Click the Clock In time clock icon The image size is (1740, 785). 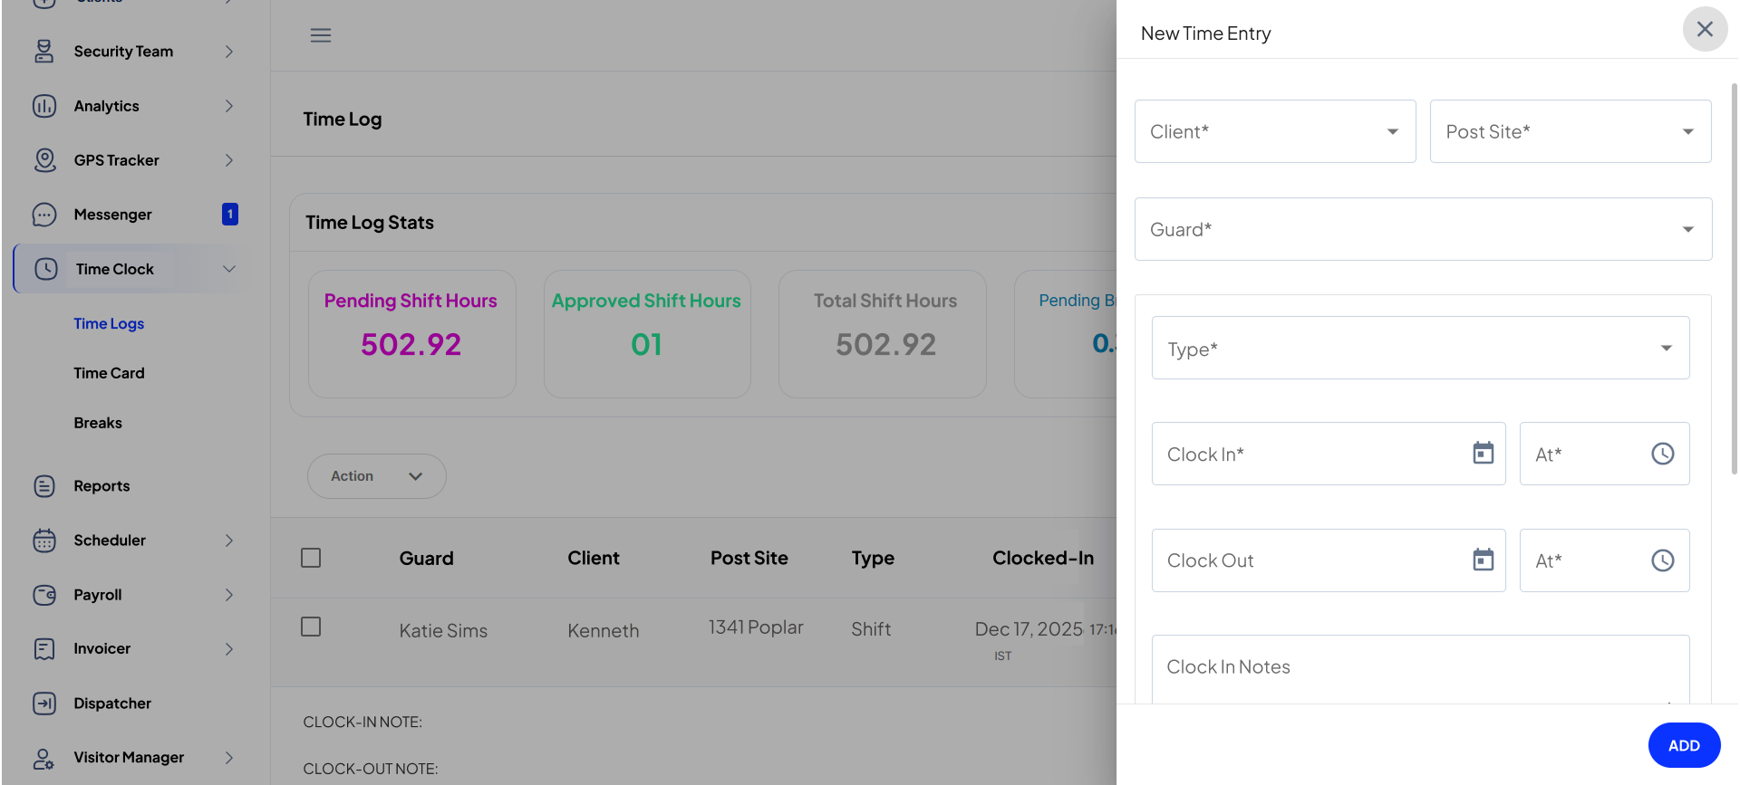(x=1662, y=454)
